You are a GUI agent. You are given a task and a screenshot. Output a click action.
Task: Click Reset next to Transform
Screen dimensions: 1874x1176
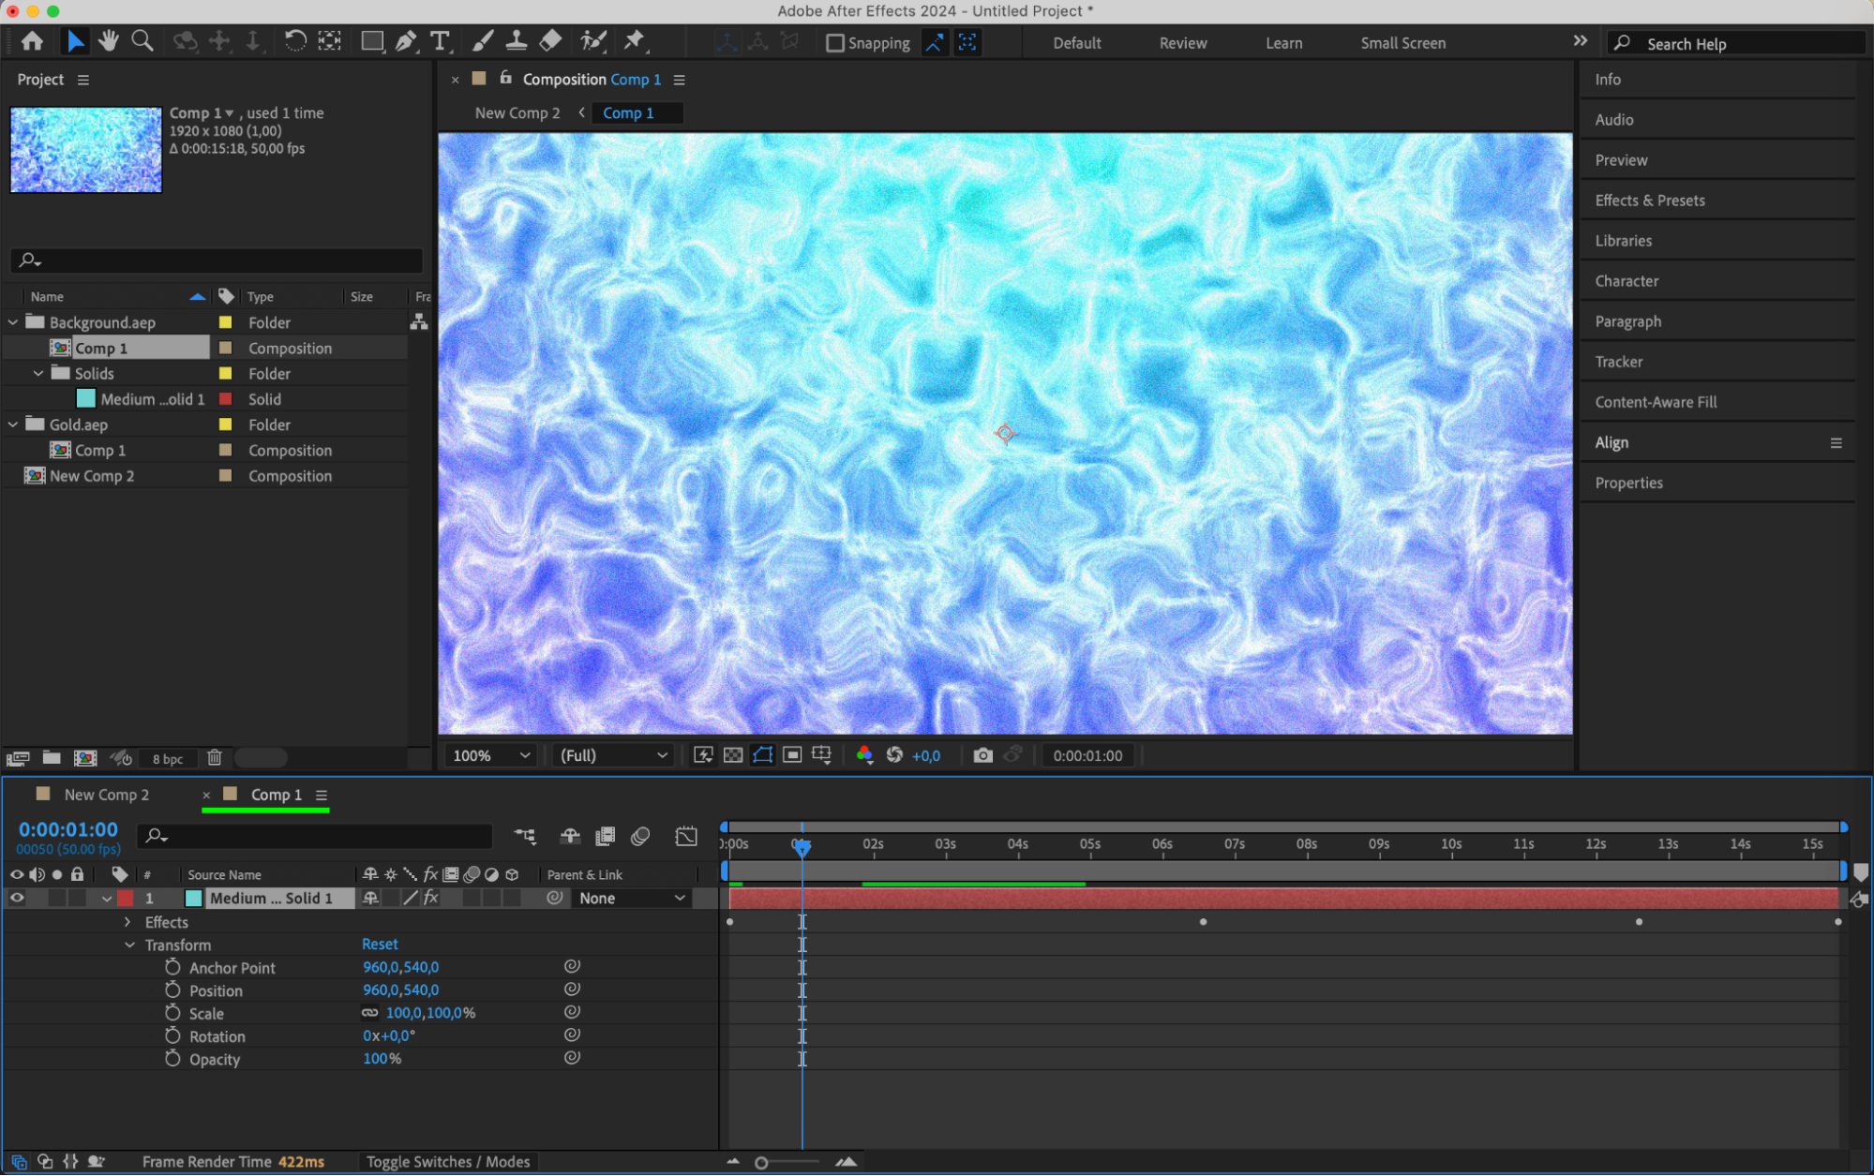[380, 944]
